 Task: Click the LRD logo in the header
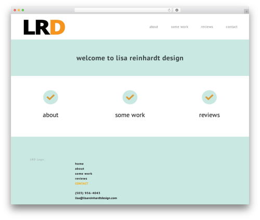pyautogui.click(x=44, y=27)
